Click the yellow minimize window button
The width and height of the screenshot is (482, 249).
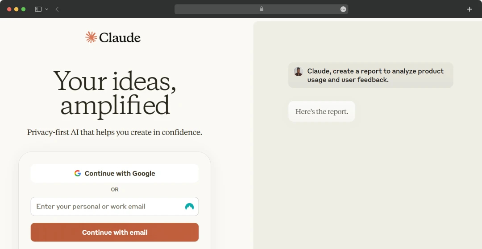(x=17, y=9)
